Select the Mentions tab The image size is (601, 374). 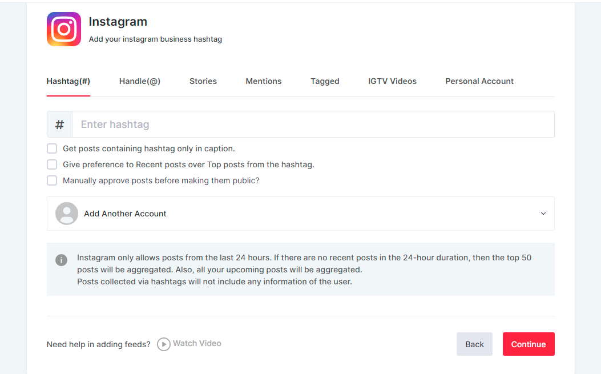pos(264,81)
